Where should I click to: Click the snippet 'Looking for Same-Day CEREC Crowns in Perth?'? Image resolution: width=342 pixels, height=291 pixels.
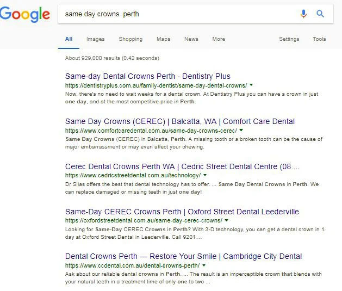[195, 233]
